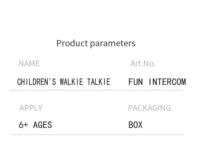Image resolution: width=197 pixels, height=145 pixels.
Task: Click the word TALKIE in the name value
Action: [x=99, y=82]
